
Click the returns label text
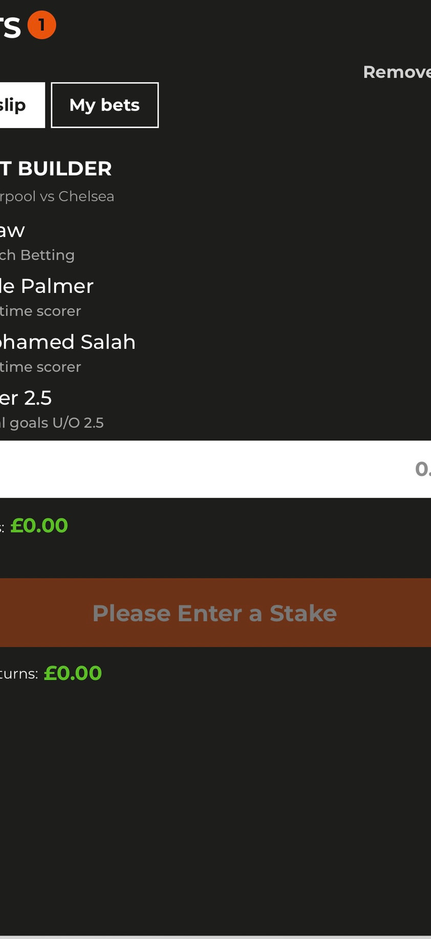18,674
